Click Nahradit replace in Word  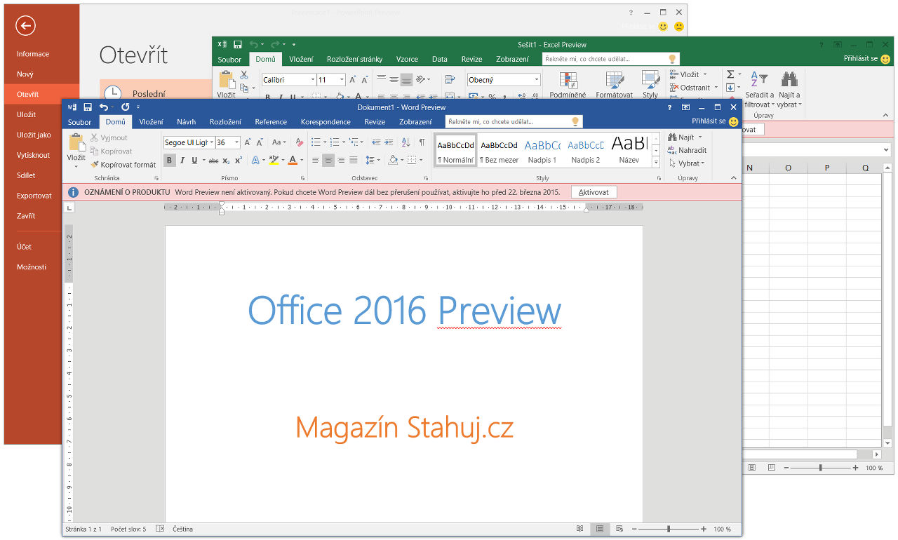pyautogui.click(x=687, y=150)
